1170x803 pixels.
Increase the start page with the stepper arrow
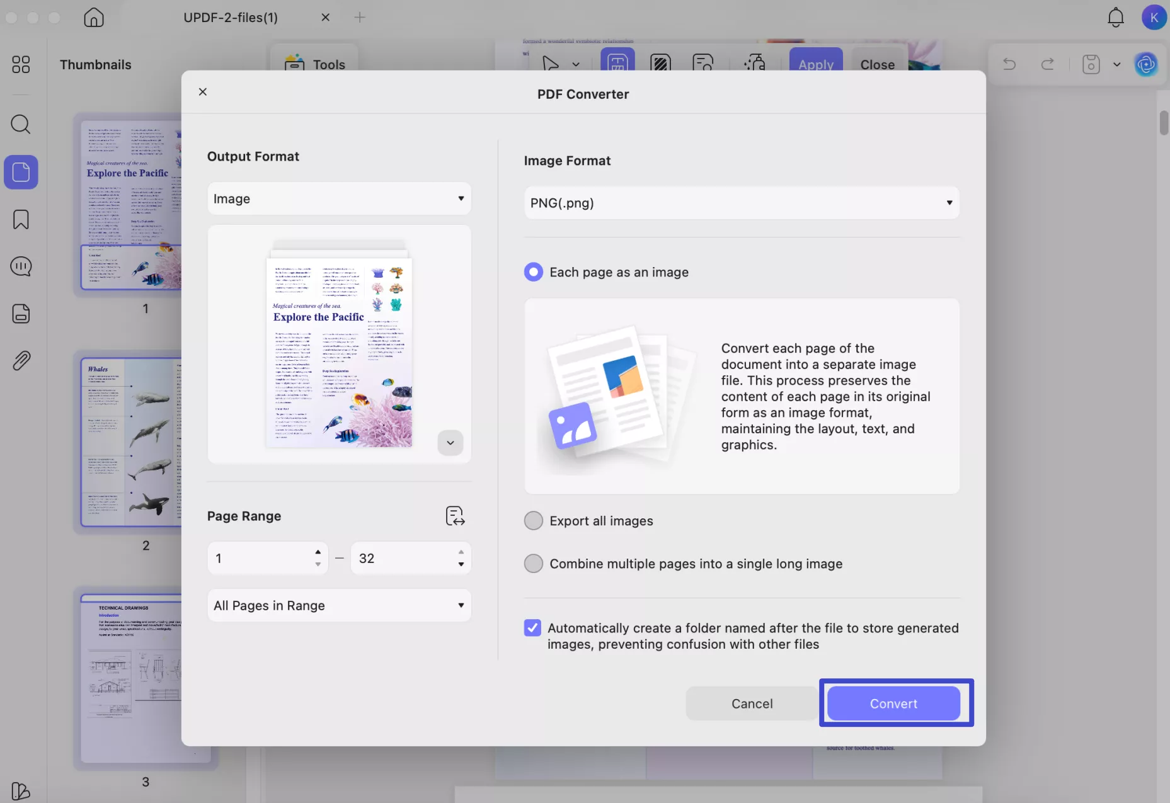pyautogui.click(x=318, y=551)
